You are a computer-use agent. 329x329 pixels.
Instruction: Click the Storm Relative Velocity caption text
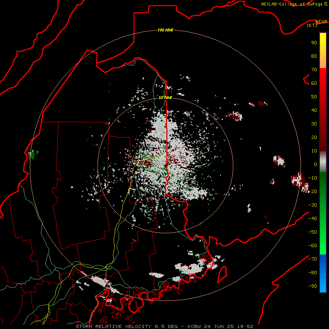coord(164,326)
